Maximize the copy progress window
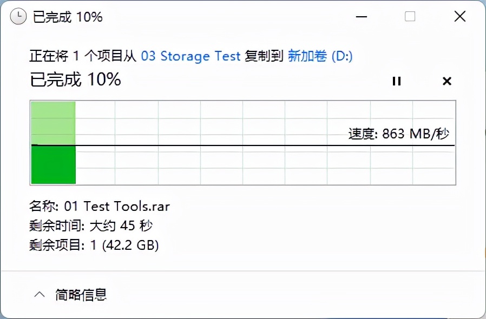Screen dimensions: 486x319 tap(410, 16)
